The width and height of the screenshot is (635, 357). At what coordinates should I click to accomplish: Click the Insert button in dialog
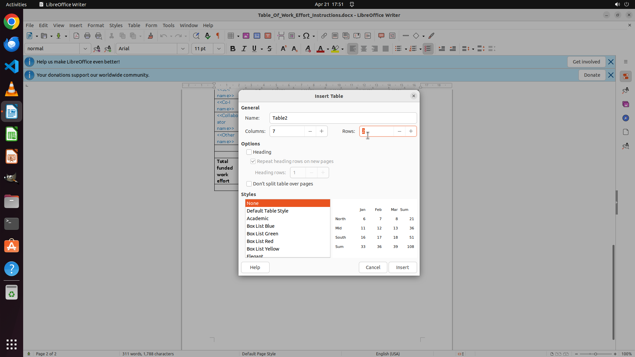[x=402, y=267]
